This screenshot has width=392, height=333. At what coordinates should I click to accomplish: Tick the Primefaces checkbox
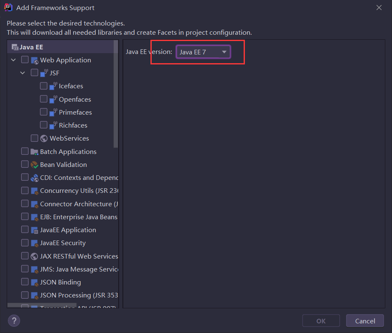coord(44,112)
